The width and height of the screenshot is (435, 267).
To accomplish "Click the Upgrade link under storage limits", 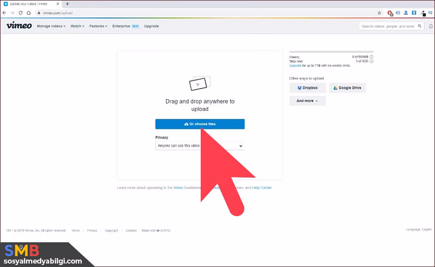I will [x=295, y=66].
